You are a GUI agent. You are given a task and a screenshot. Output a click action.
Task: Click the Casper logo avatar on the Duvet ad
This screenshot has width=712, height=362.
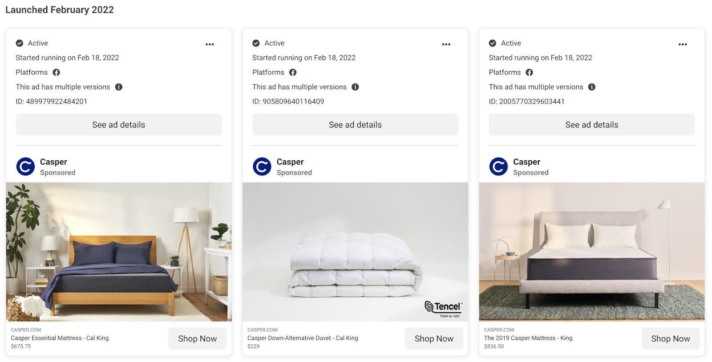coord(262,167)
